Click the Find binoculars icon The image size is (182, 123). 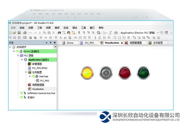59,32
